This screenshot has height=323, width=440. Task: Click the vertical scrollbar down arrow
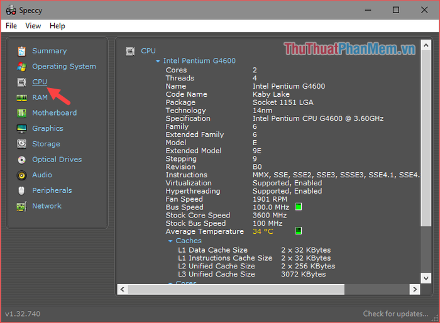click(426, 278)
